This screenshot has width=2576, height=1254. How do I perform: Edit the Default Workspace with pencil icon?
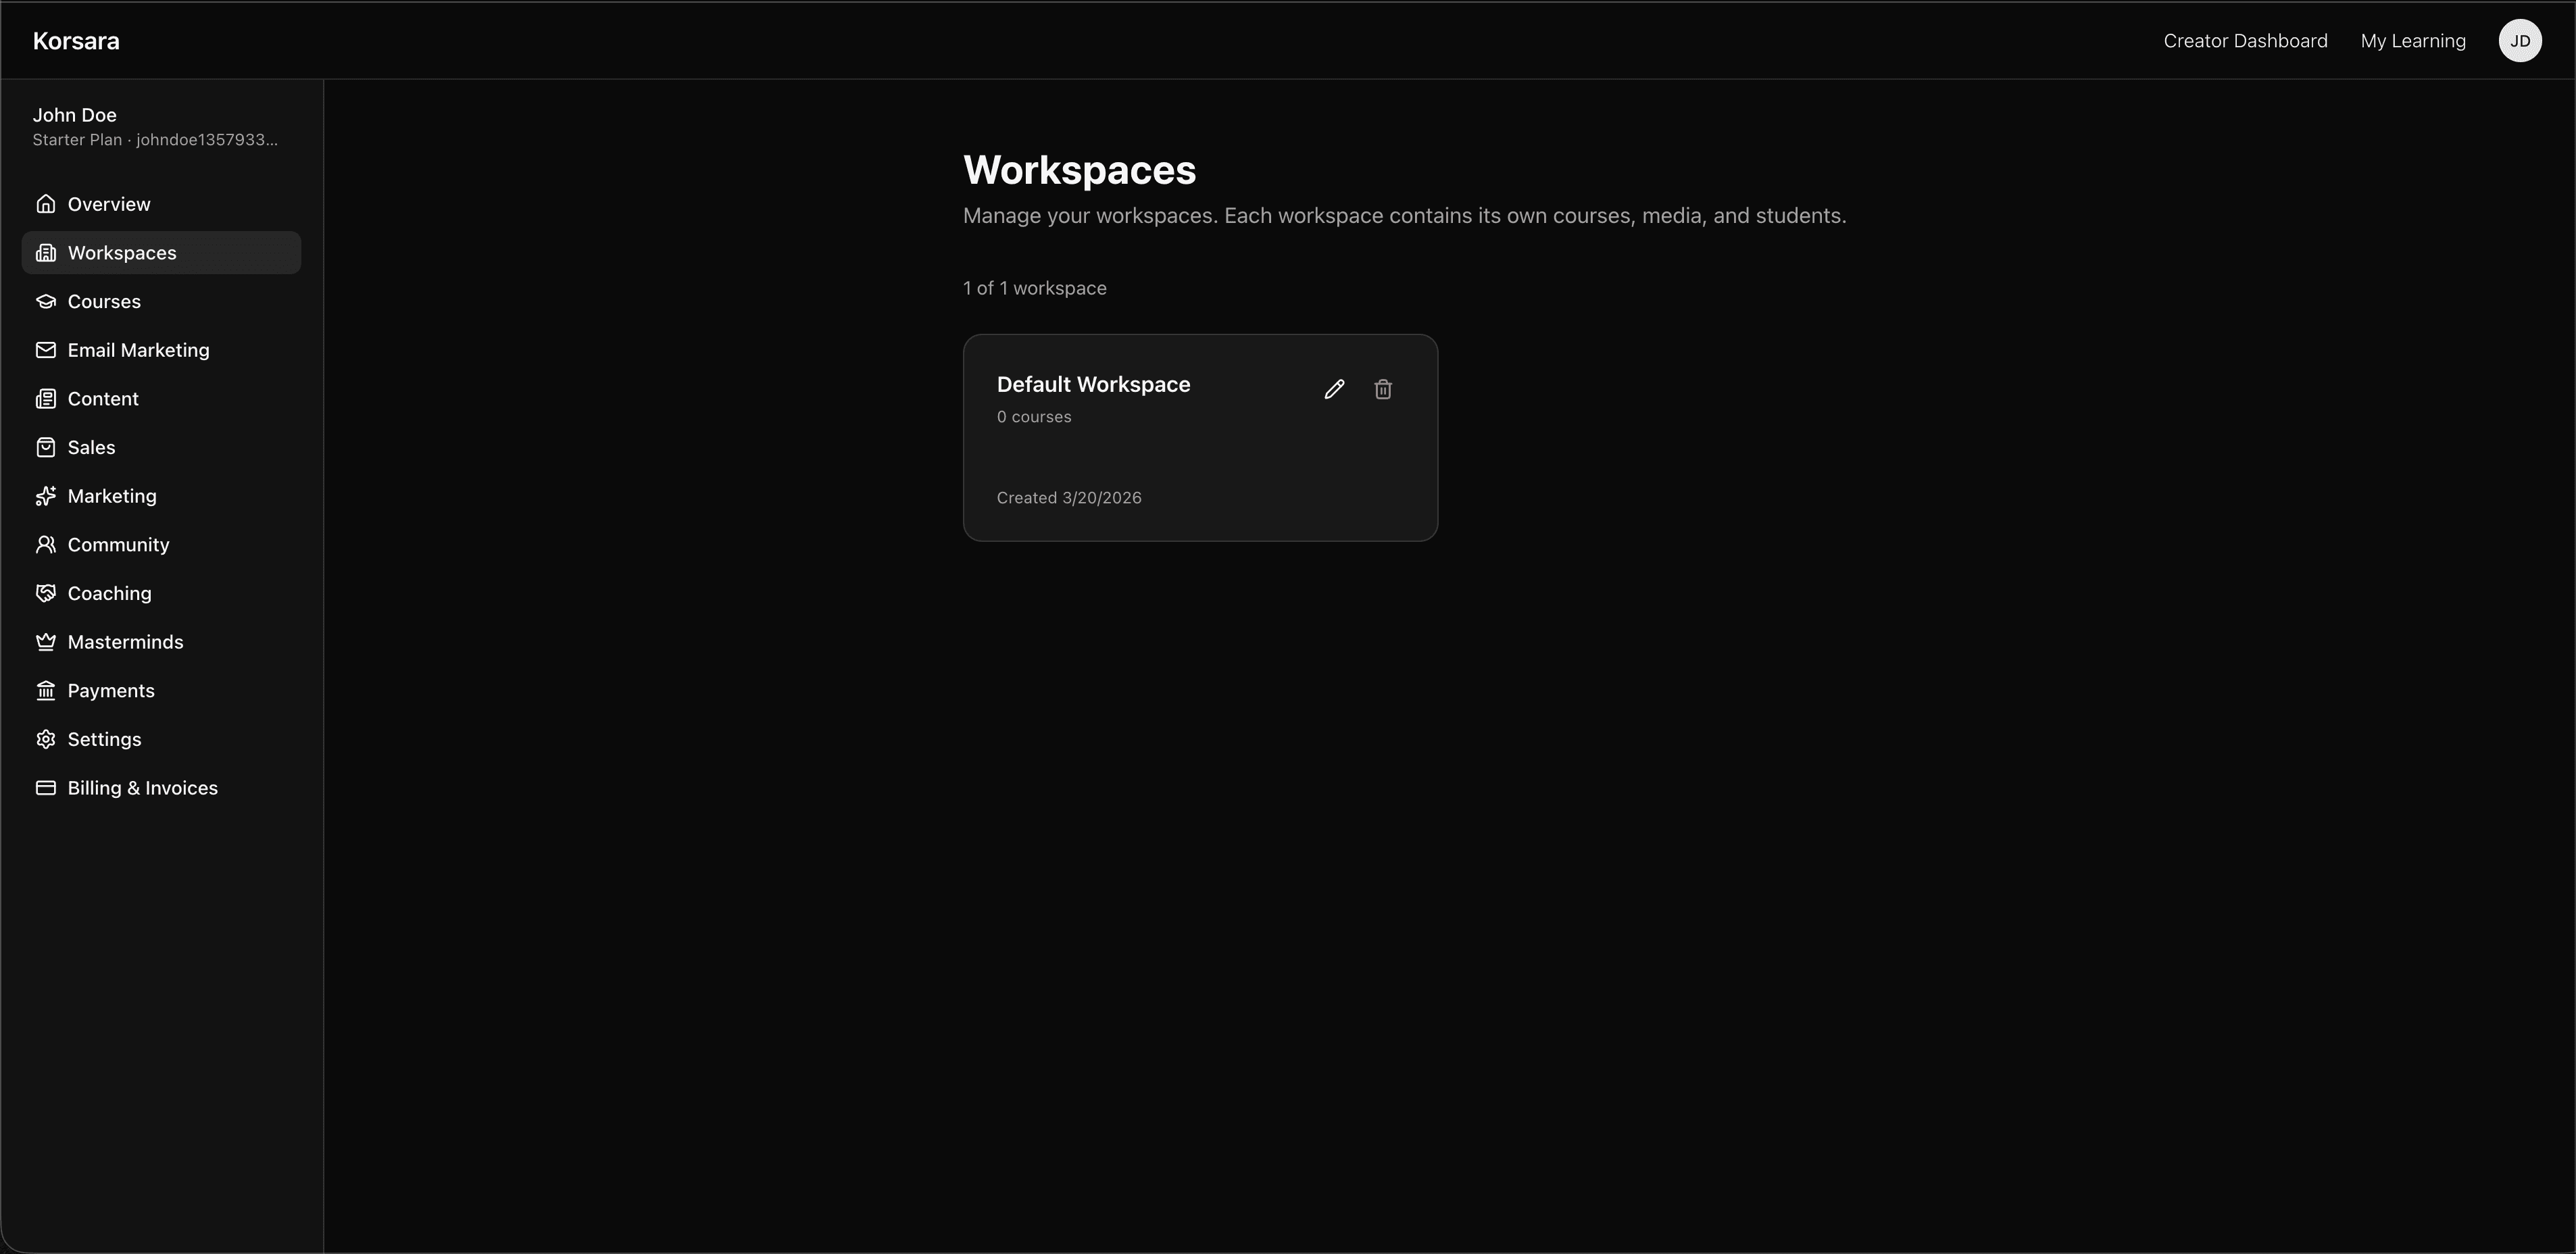pyautogui.click(x=1334, y=389)
